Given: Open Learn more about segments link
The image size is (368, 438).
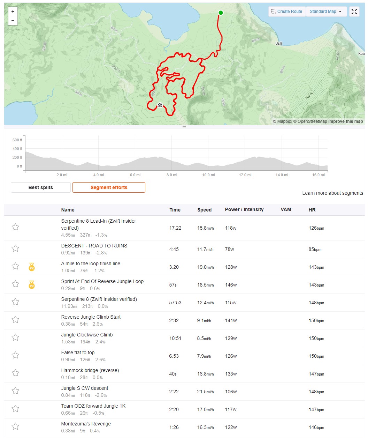Looking at the screenshot, I should coord(332,193).
